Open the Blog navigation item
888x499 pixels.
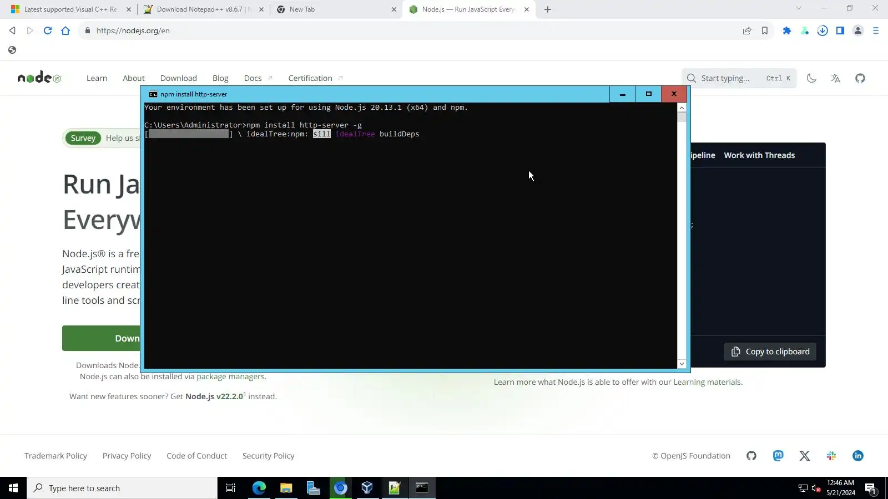pos(220,78)
